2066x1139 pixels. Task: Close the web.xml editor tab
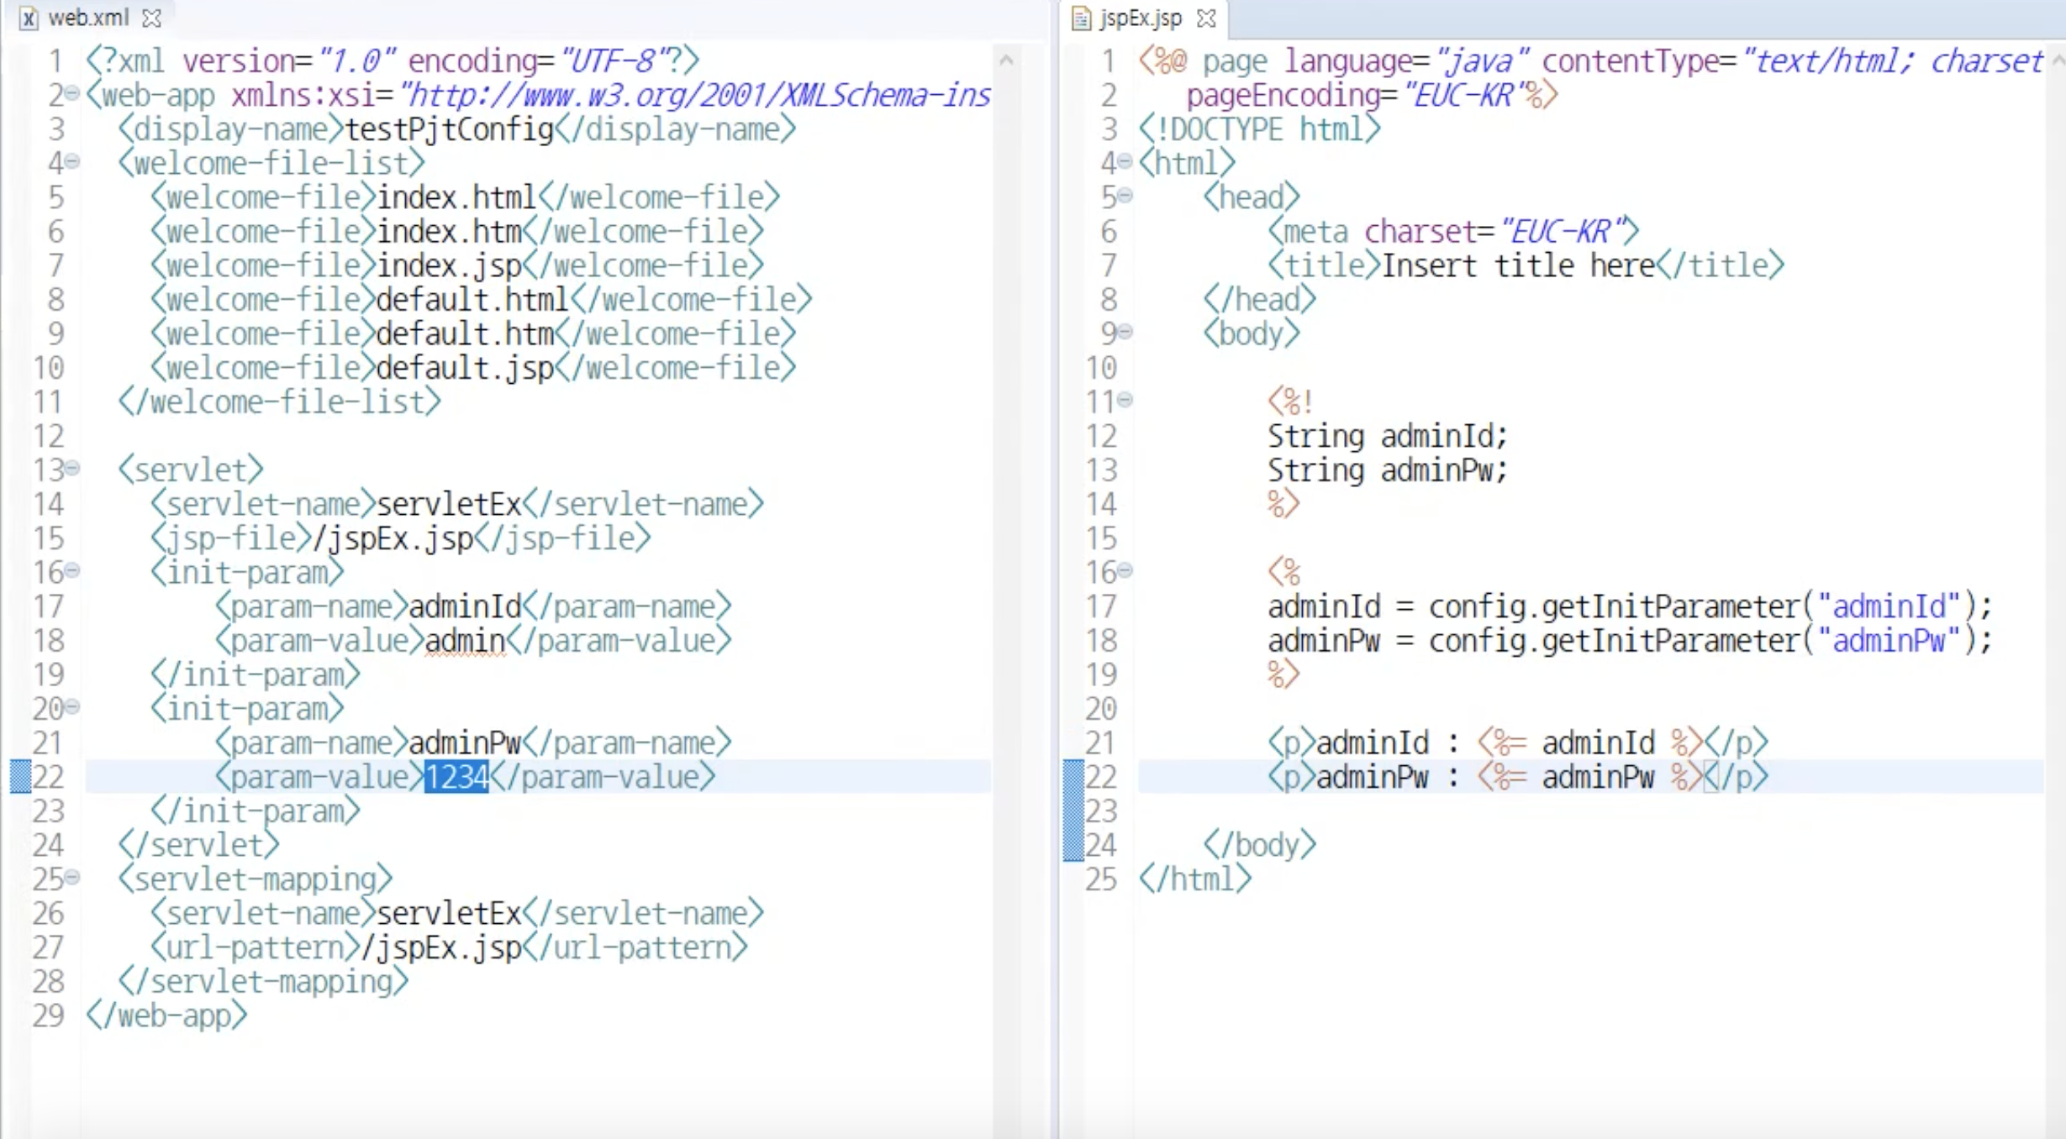152,18
